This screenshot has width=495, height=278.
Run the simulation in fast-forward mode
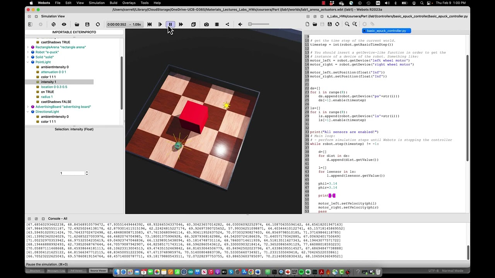pyautogui.click(x=181, y=24)
